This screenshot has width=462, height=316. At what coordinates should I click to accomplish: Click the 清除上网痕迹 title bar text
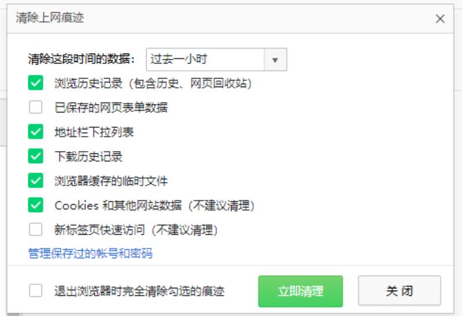coord(50,18)
